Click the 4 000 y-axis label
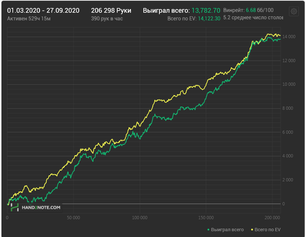The image size is (305, 237). 288,156
